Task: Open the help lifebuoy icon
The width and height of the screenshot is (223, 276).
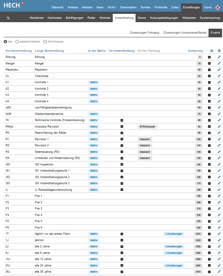Action: (x=217, y=8)
